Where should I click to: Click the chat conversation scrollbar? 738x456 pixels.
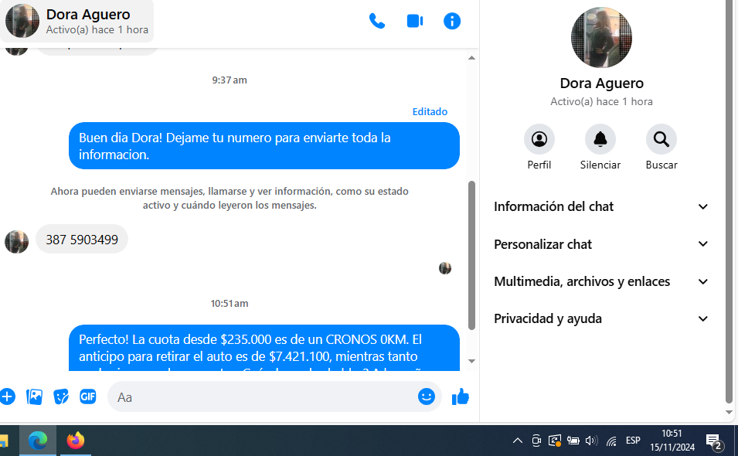click(x=472, y=255)
